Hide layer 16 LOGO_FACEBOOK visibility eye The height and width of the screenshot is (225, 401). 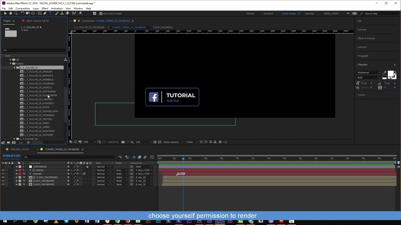pos(3,184)
